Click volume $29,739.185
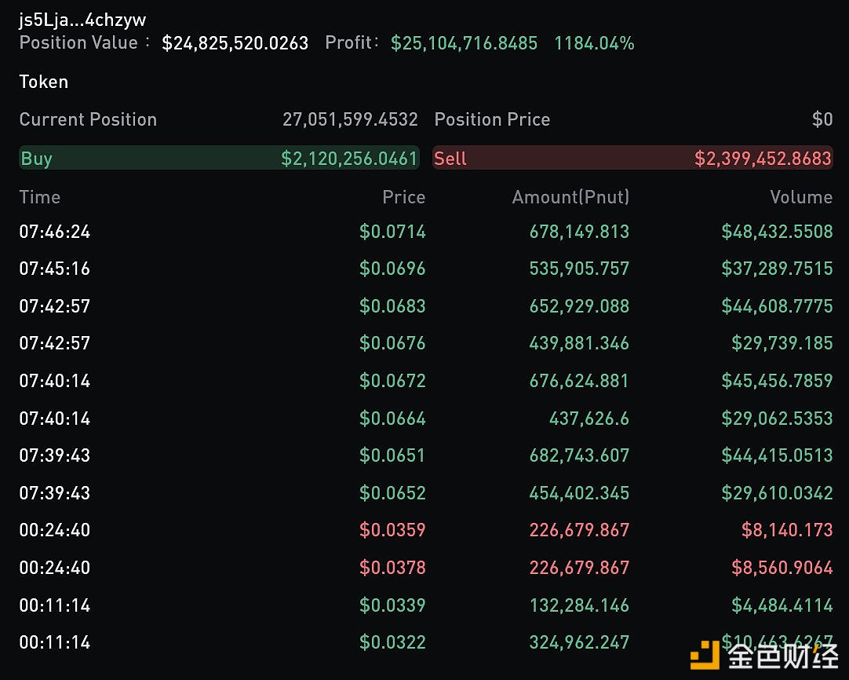Screen dimensions: 849x680 pyautogui.click(x=782, y=343)
